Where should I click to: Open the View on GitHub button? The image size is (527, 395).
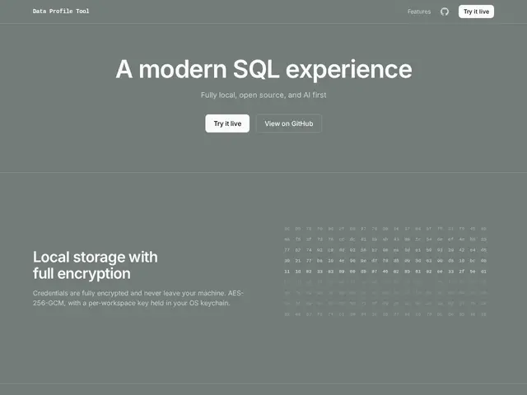(289, 123)
